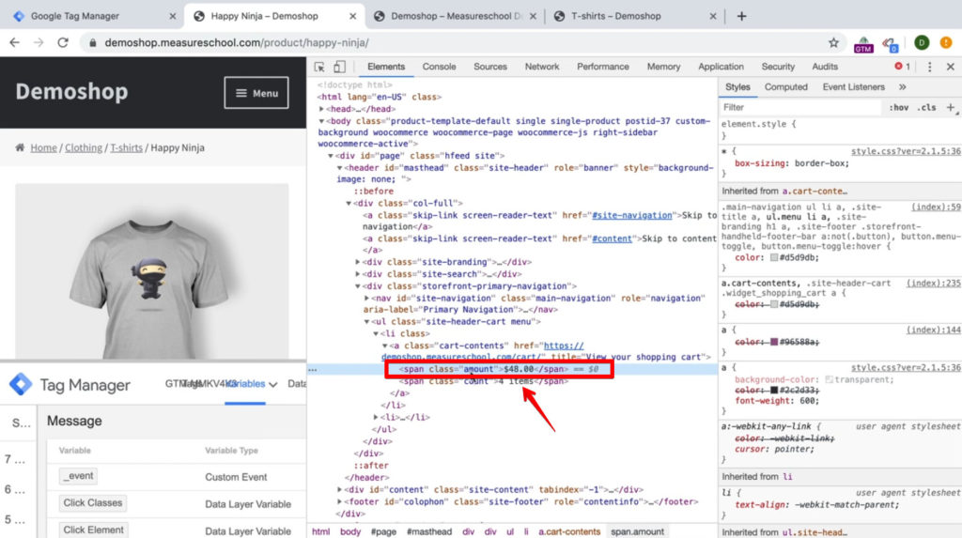Screen dimensions: 962x538
Task: Click the #site-navigation href link
Action: click(x=632, y=215)
